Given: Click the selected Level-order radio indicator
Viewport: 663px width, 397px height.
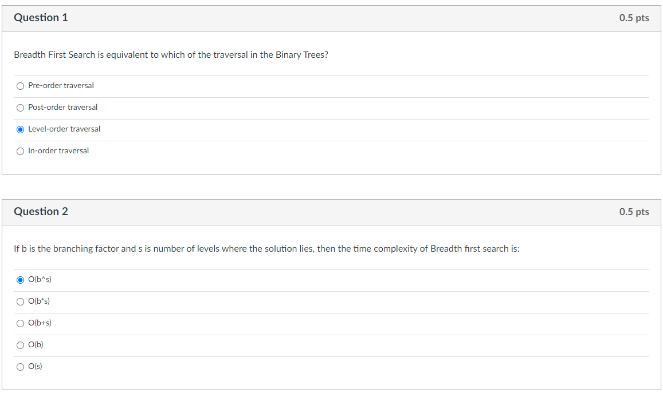Looking at the screenshot, I should point(20,129).
